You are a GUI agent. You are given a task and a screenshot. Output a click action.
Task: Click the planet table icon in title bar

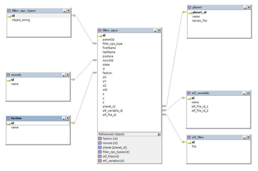coord(189,7)
